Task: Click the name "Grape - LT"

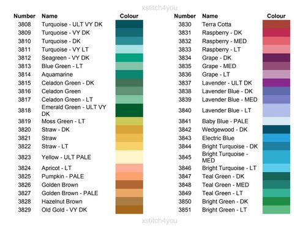Action: 216,75
